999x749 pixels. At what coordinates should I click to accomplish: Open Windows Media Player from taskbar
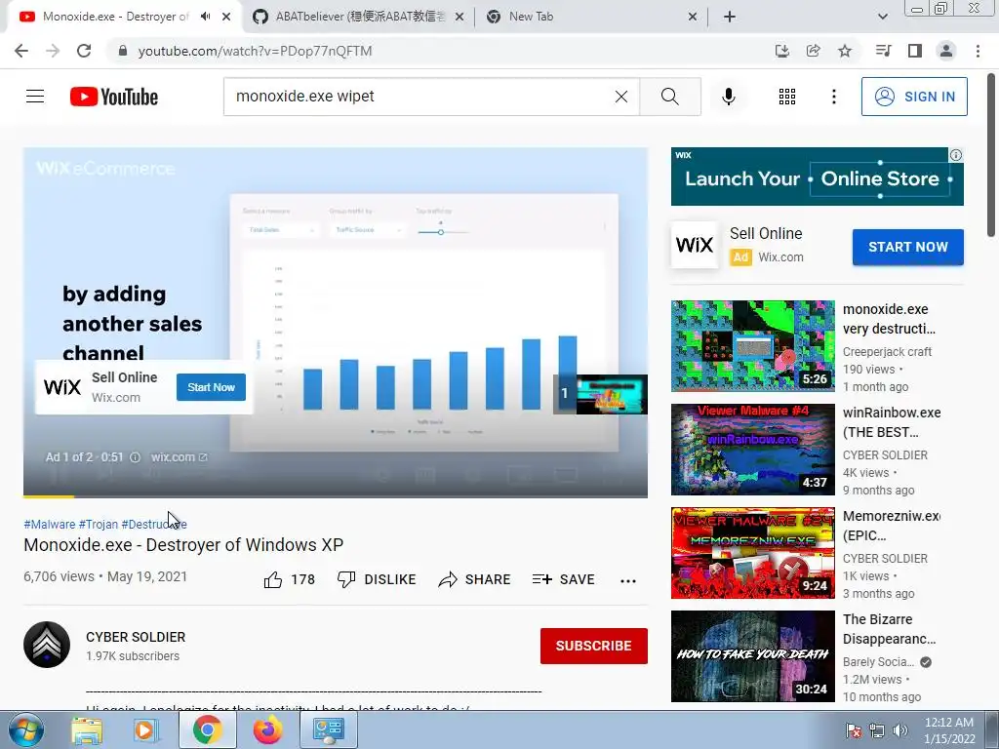pyautogui.click(x=145, y=730)
